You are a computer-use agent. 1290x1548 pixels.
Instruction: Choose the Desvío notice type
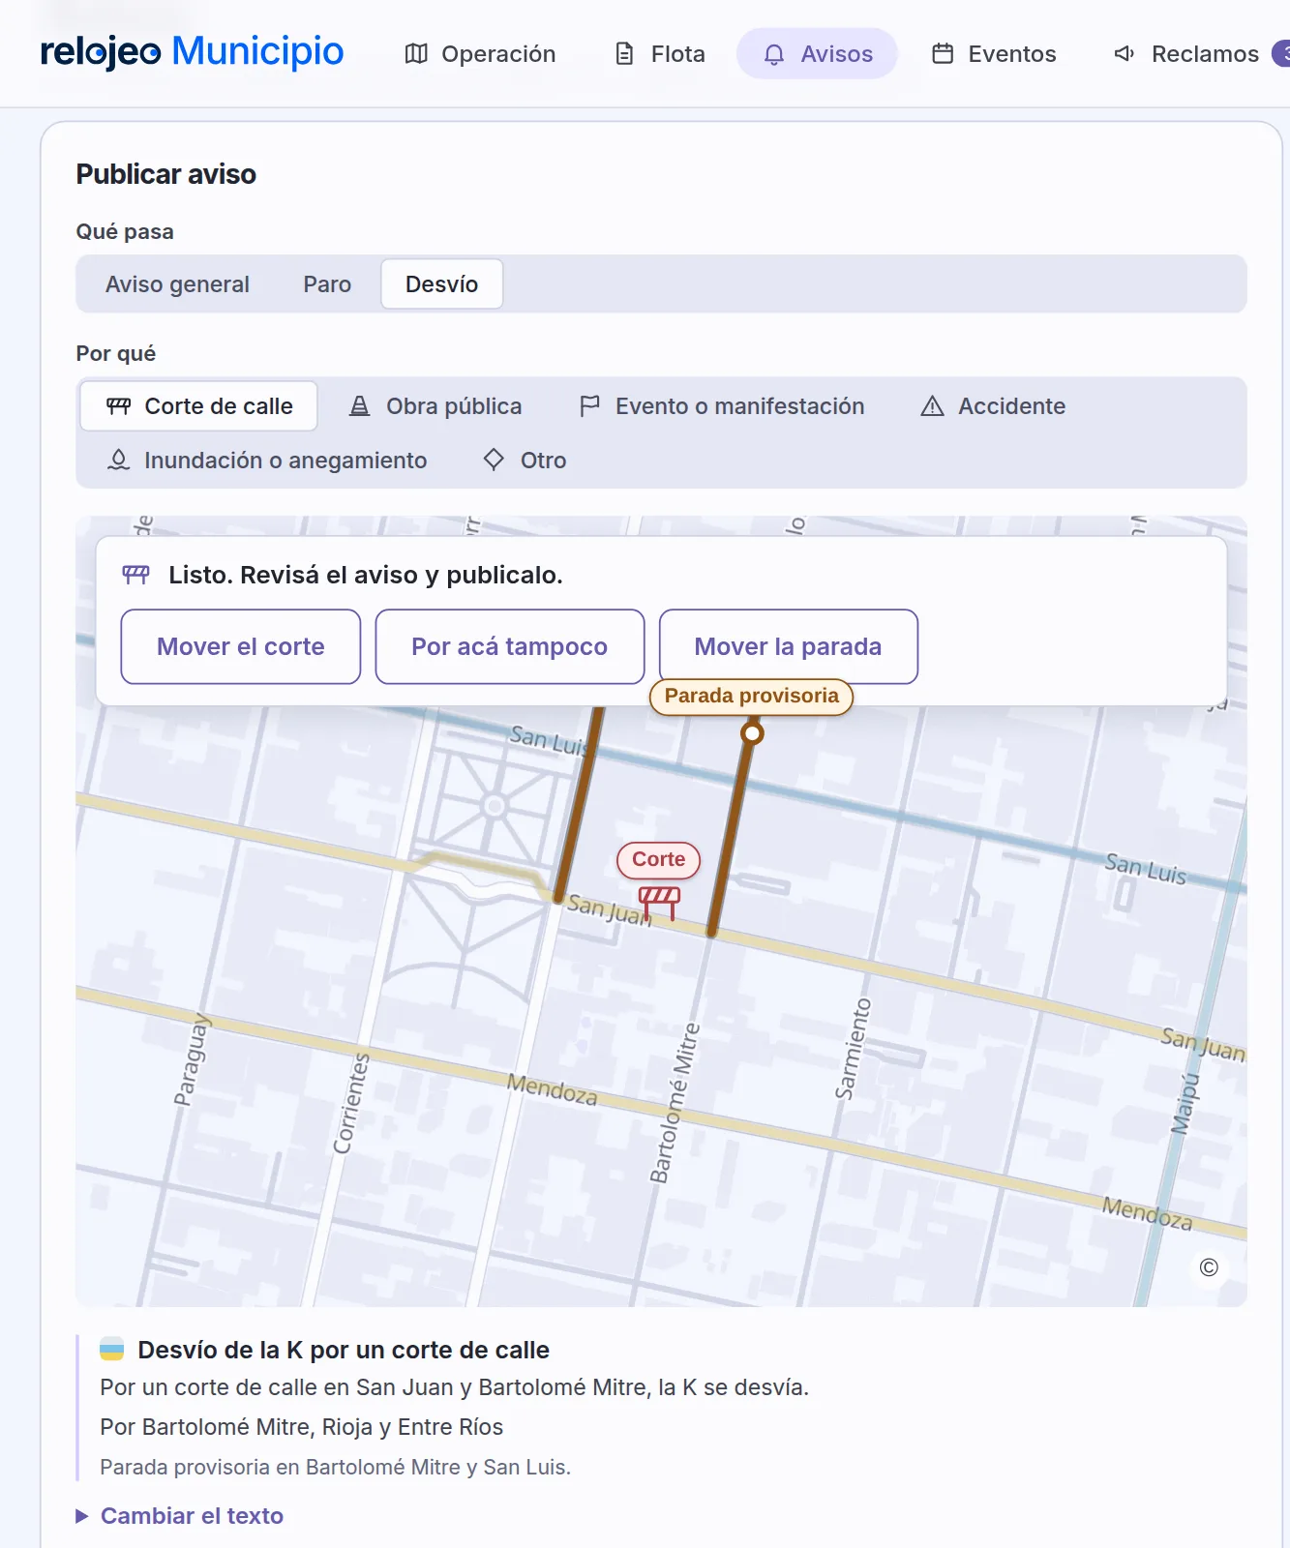tap(441, 284)
